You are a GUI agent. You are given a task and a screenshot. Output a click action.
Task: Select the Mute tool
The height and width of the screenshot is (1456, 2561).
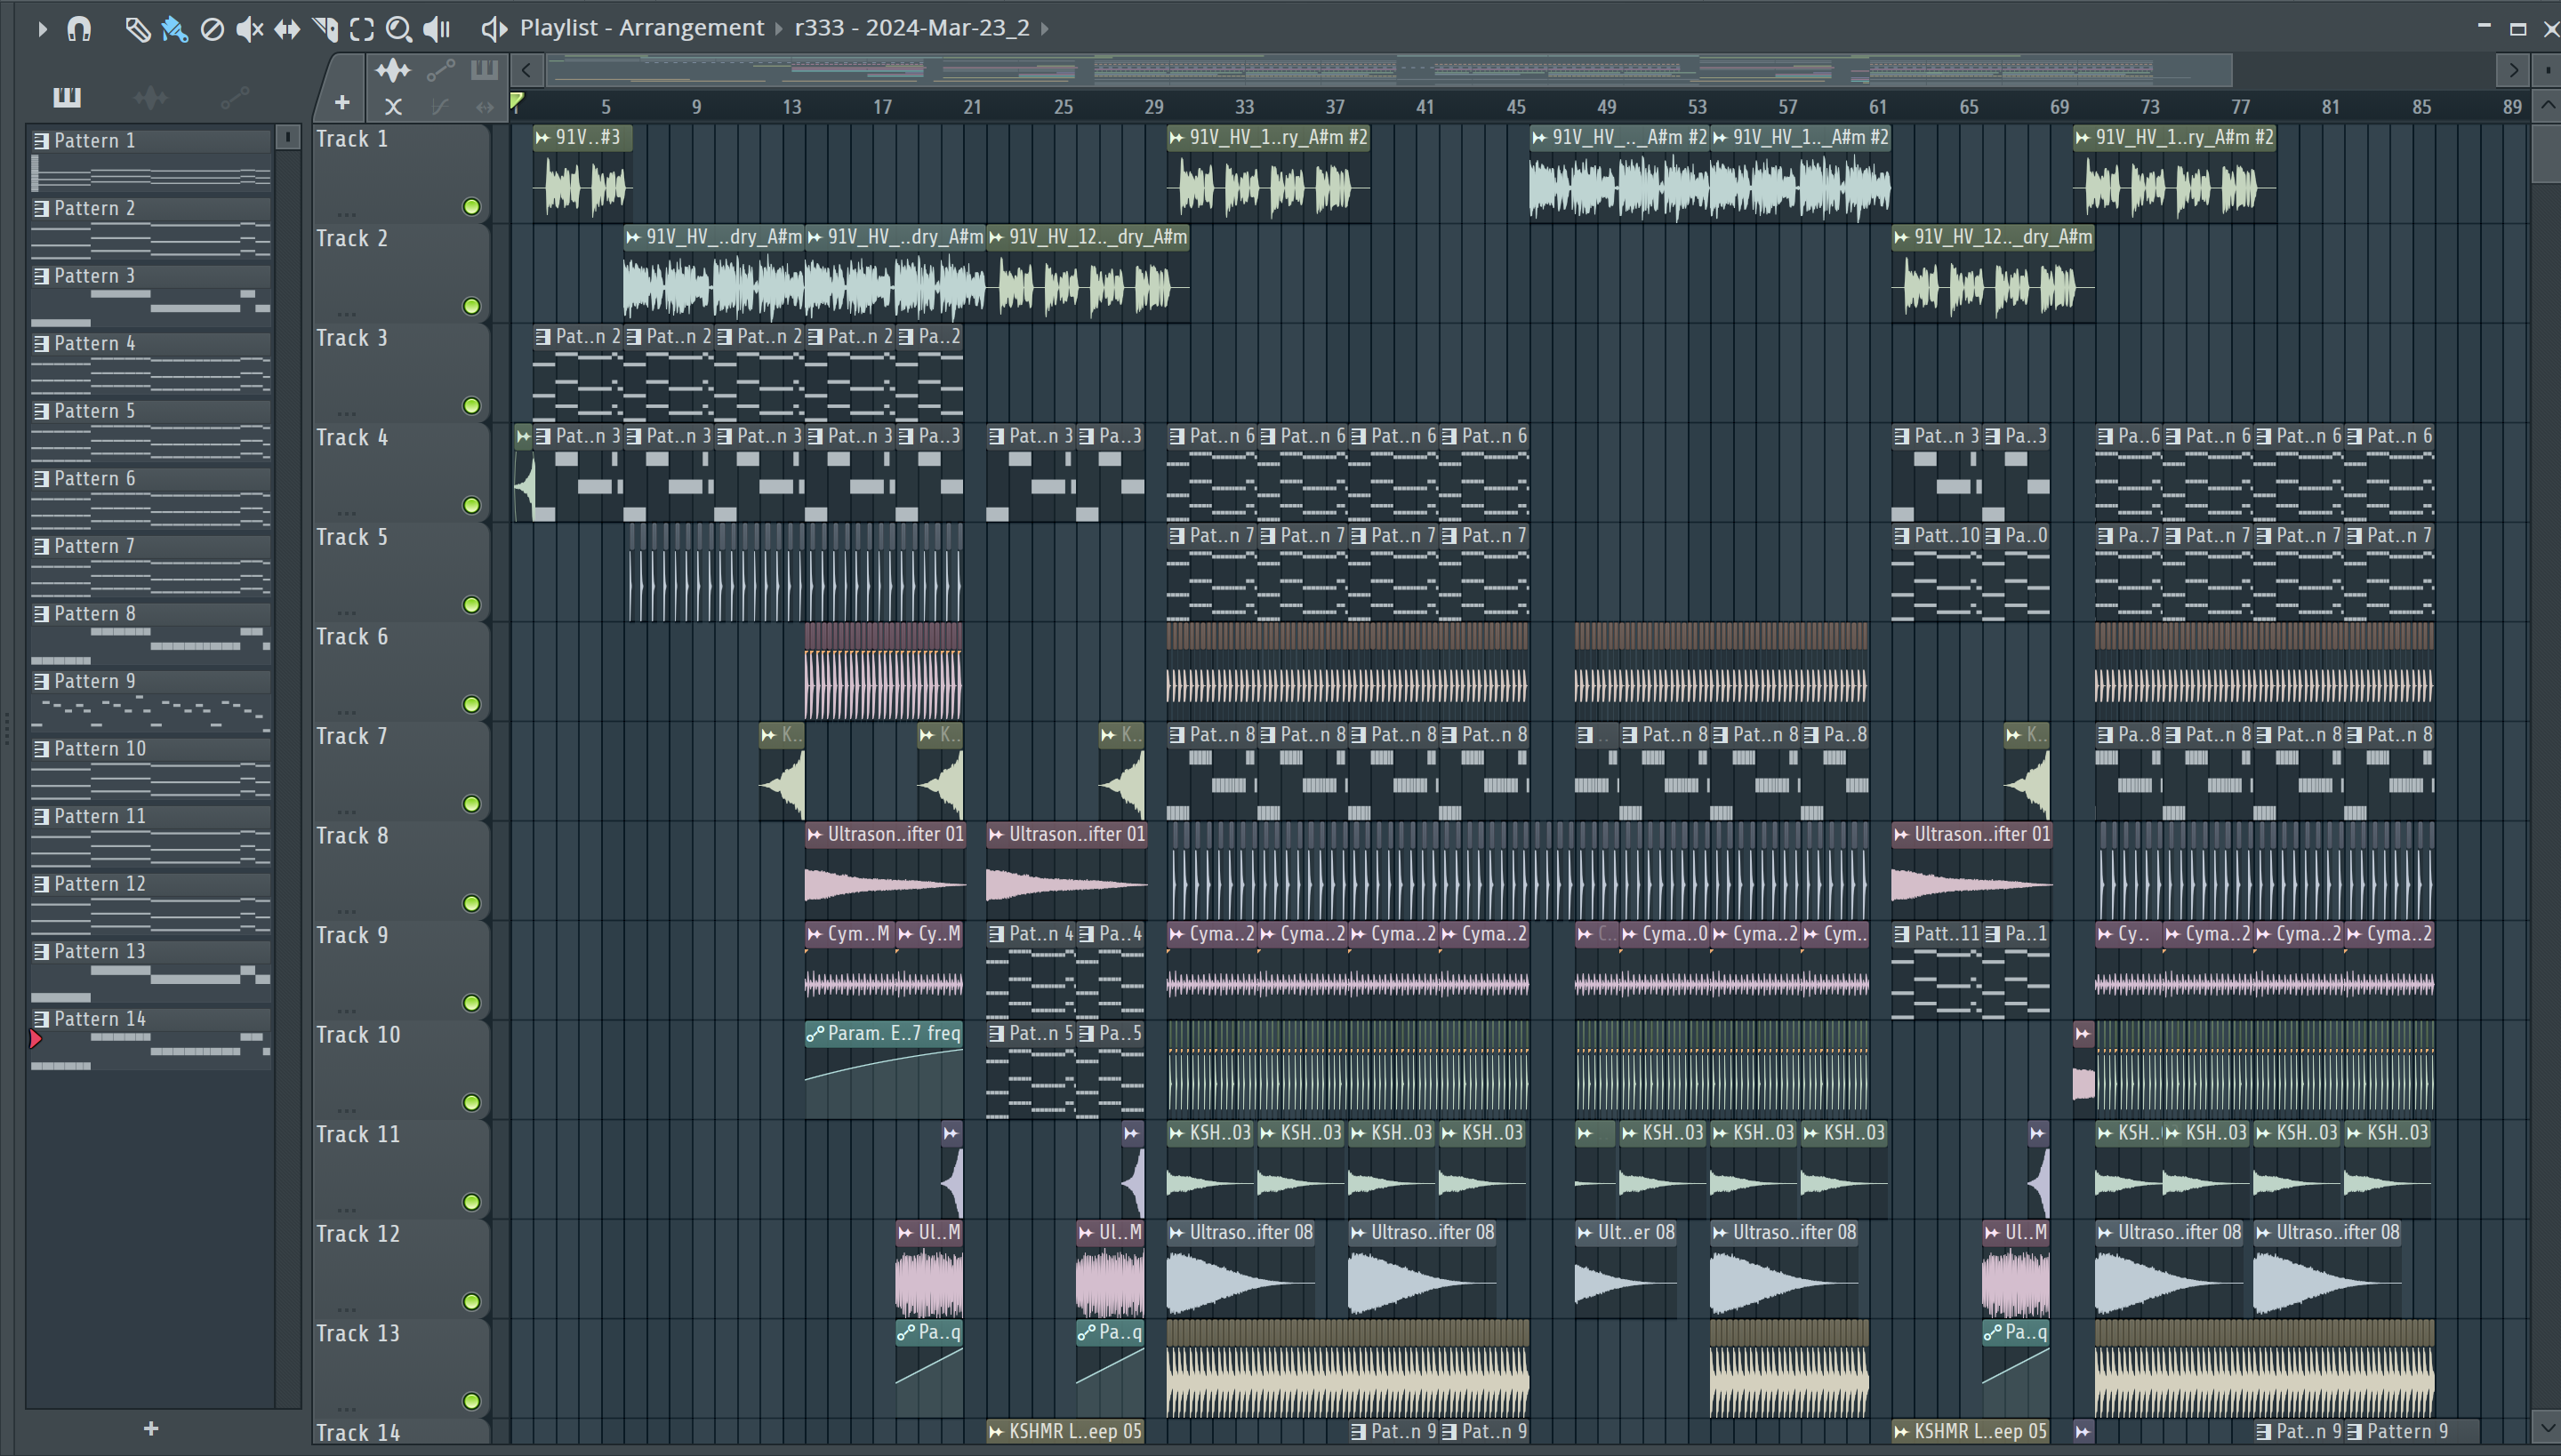[x=249, y=29]
